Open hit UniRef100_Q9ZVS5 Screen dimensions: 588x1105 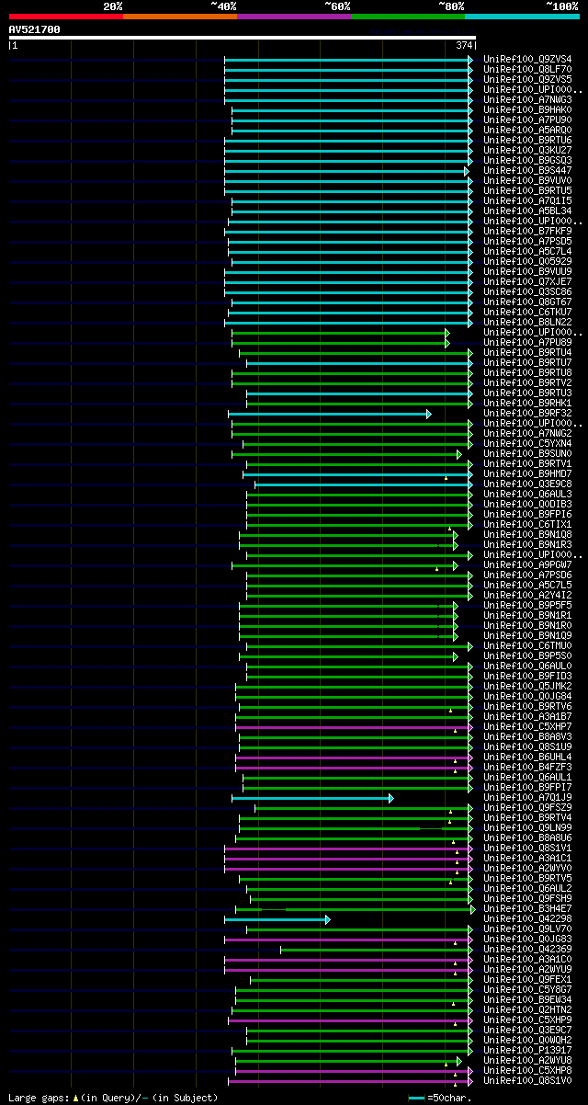[527, 79]
